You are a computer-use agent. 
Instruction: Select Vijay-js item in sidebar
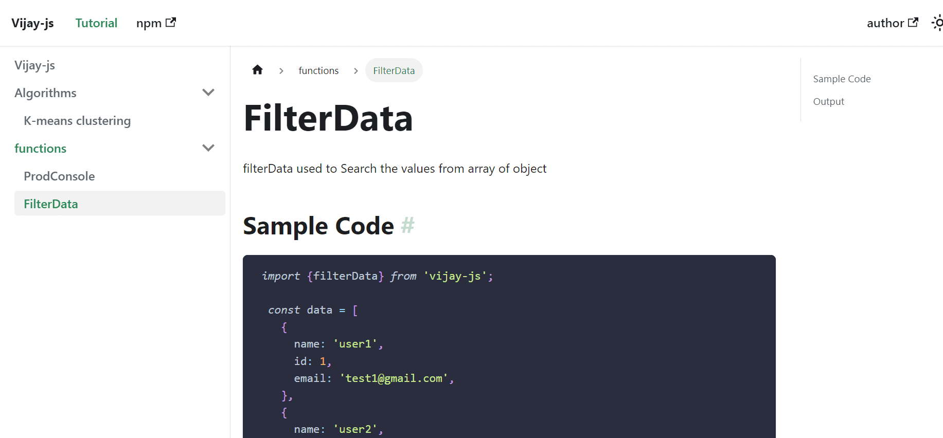coord(35,65)
